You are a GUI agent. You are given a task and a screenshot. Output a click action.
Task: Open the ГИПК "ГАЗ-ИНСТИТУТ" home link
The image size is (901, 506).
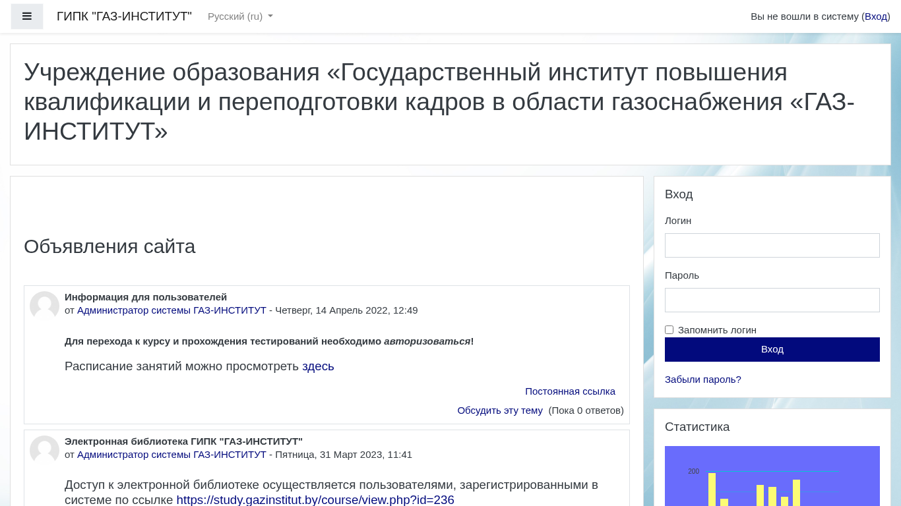coord(124,16)
